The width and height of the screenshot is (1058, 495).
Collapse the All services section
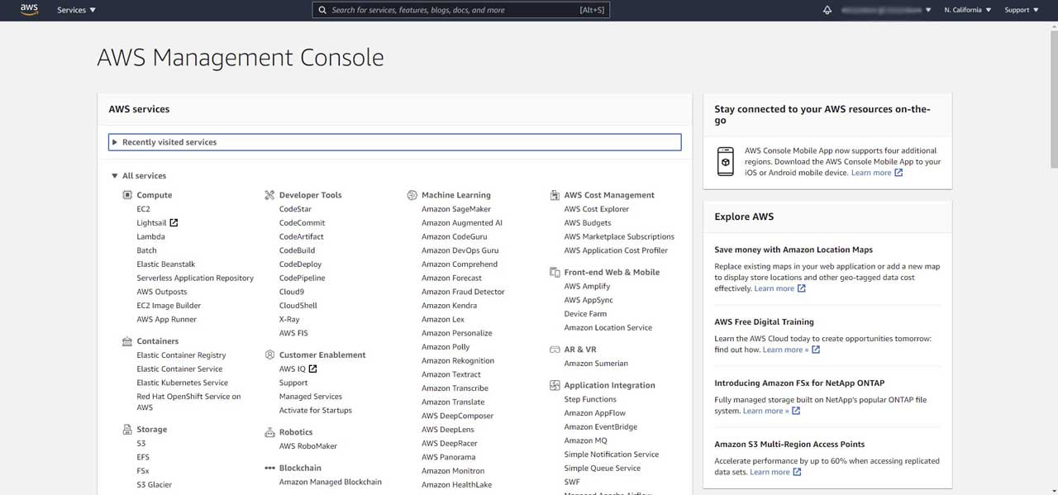[139, 176]
